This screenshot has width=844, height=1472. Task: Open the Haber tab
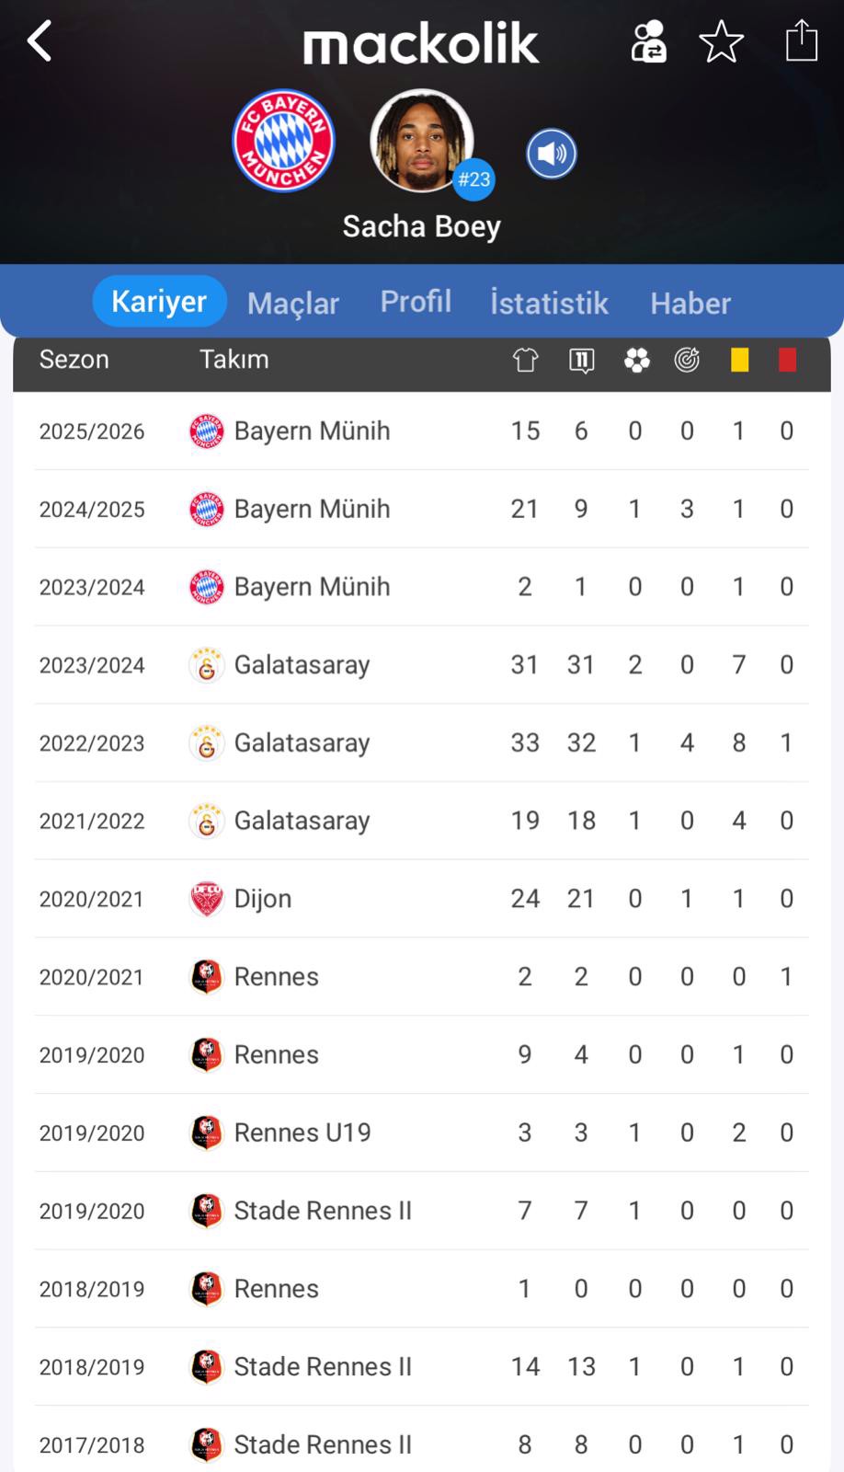pyautogui.click(x=690, y=303)
